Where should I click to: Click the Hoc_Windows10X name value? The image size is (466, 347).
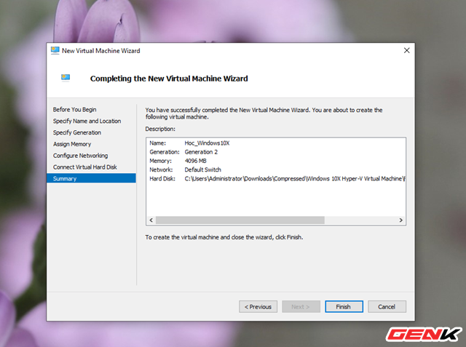click(207, 143)
